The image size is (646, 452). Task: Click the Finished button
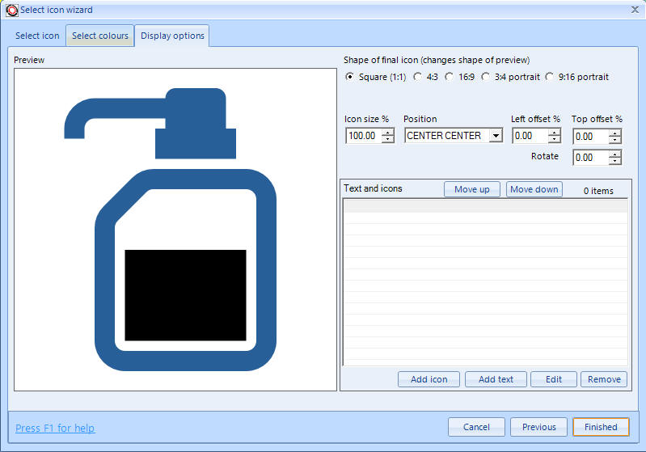click(601, 427)
